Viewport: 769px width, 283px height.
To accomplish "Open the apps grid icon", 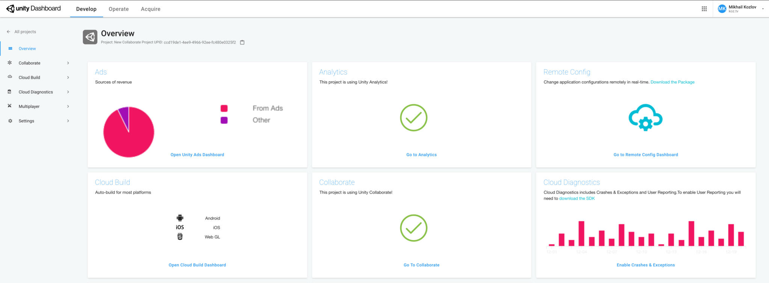I will coord(704,9).
